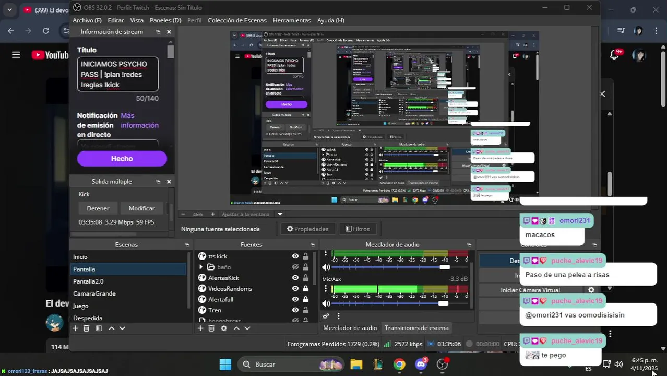This screenshot has height=376, width=667.
Task: Mute the Mic/Aux speaker icon
Action: click(326, 303)
